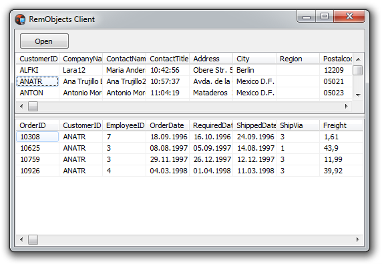
Task: Click the Maria Anders contact cell
Action: point(124,70)
